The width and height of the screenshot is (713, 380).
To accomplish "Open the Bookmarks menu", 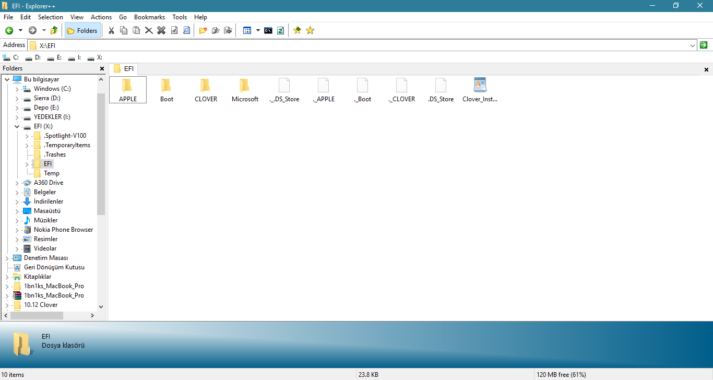I will click(149, 17).
